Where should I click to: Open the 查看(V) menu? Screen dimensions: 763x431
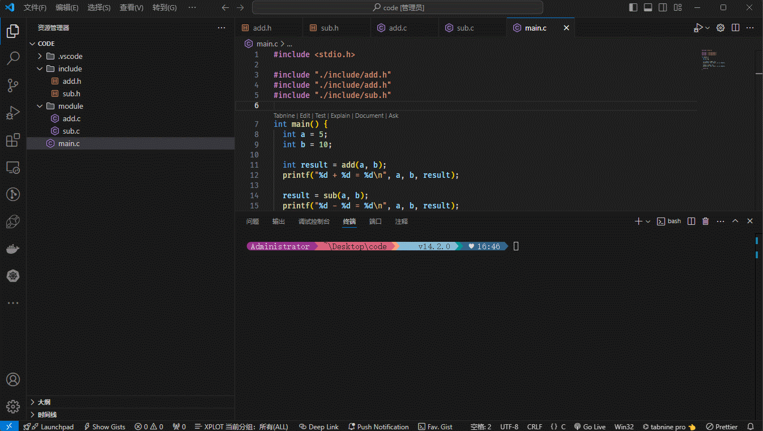(131, 8)
